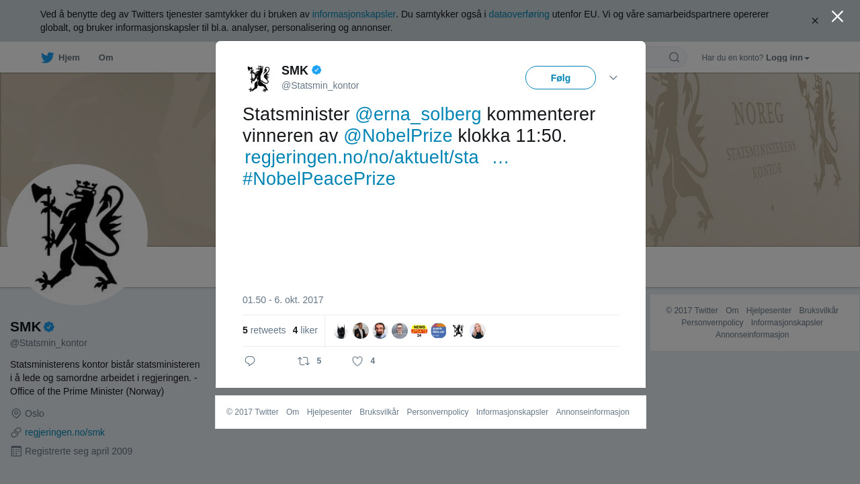Viewport: 860px width, 484px height.
Task: Open the SMK avatar in tweet header
Action: pyautogui.click(x=259, y=78)
